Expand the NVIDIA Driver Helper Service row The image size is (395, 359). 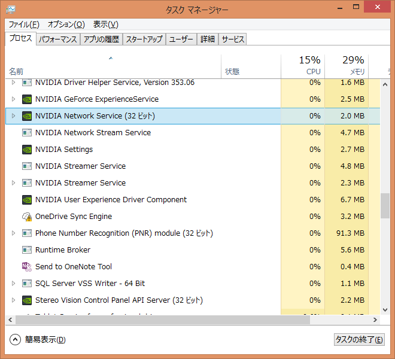tap(13, 83)
